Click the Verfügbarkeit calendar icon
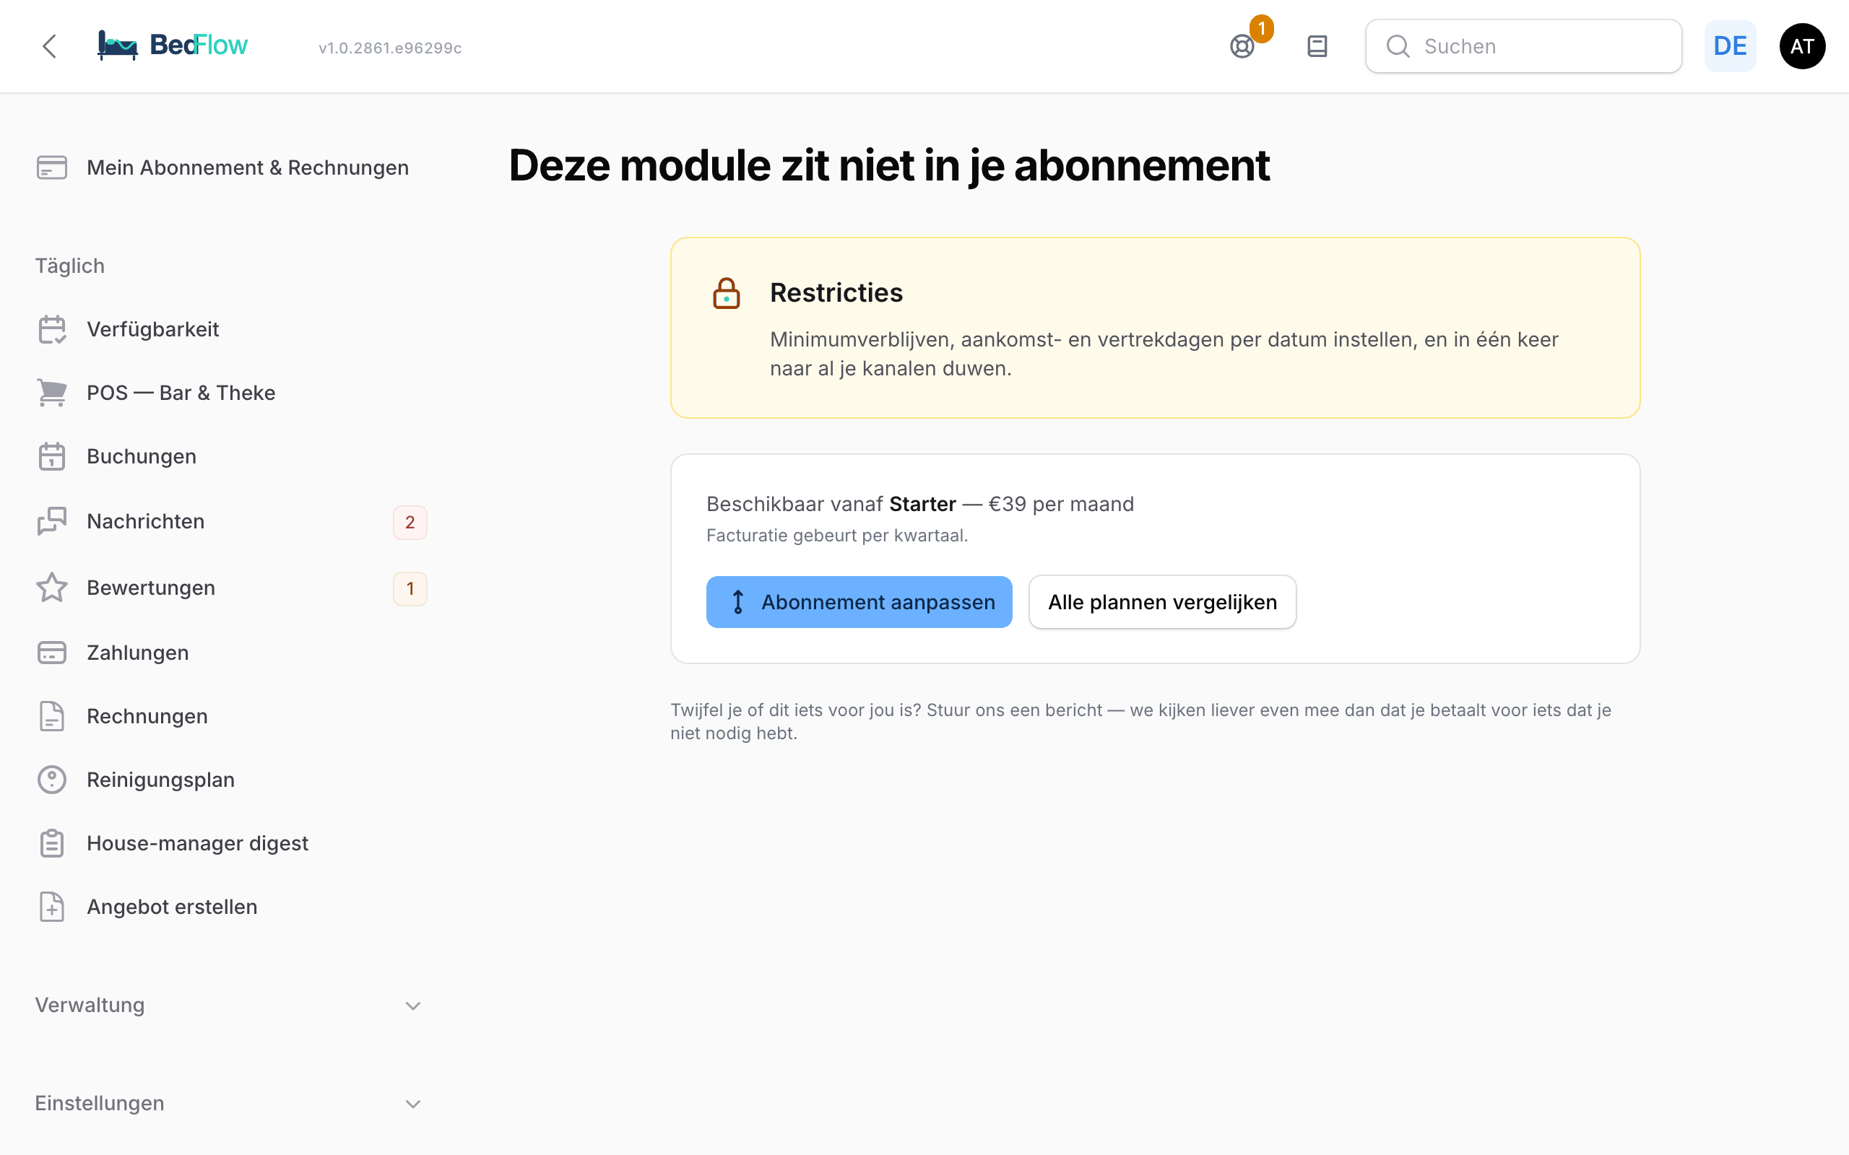Image resolution: width=1849 pixels, height=1155 pixels. coord(52,329)
